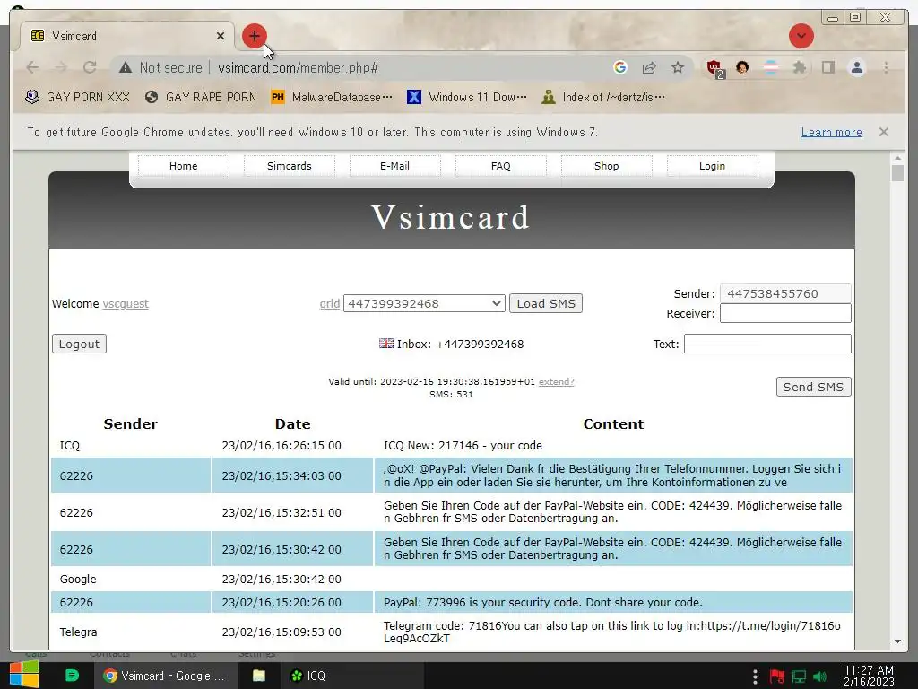918x689 pixels.
Task: Go to the Home menu item
Action: pyautogui.click(x=183, y=166)
